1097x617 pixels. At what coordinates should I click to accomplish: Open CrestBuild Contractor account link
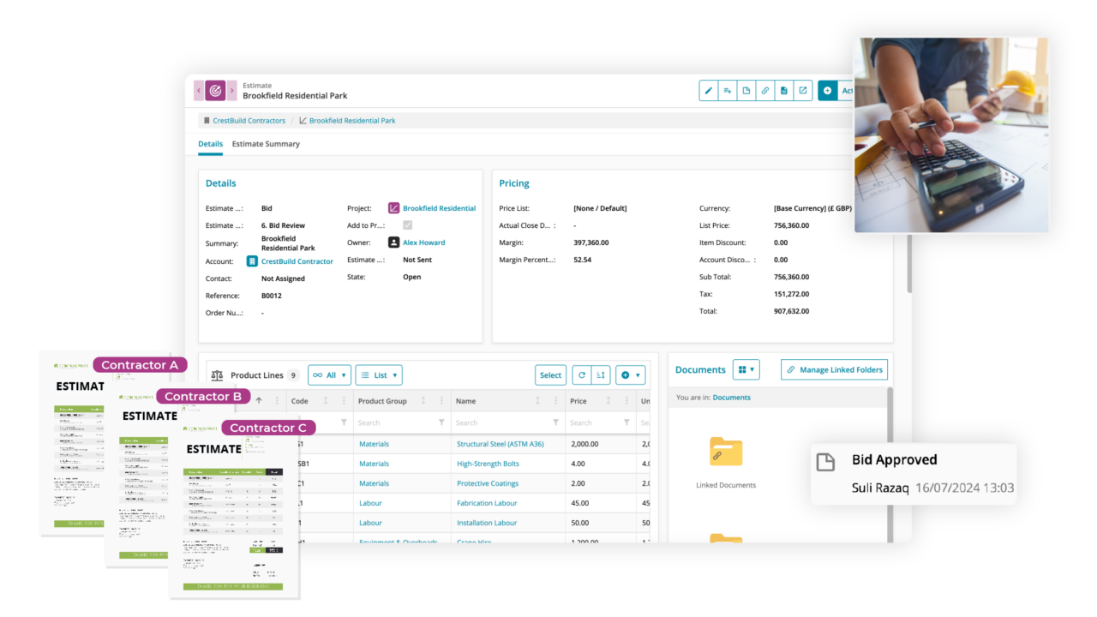[x=297, y=261]
